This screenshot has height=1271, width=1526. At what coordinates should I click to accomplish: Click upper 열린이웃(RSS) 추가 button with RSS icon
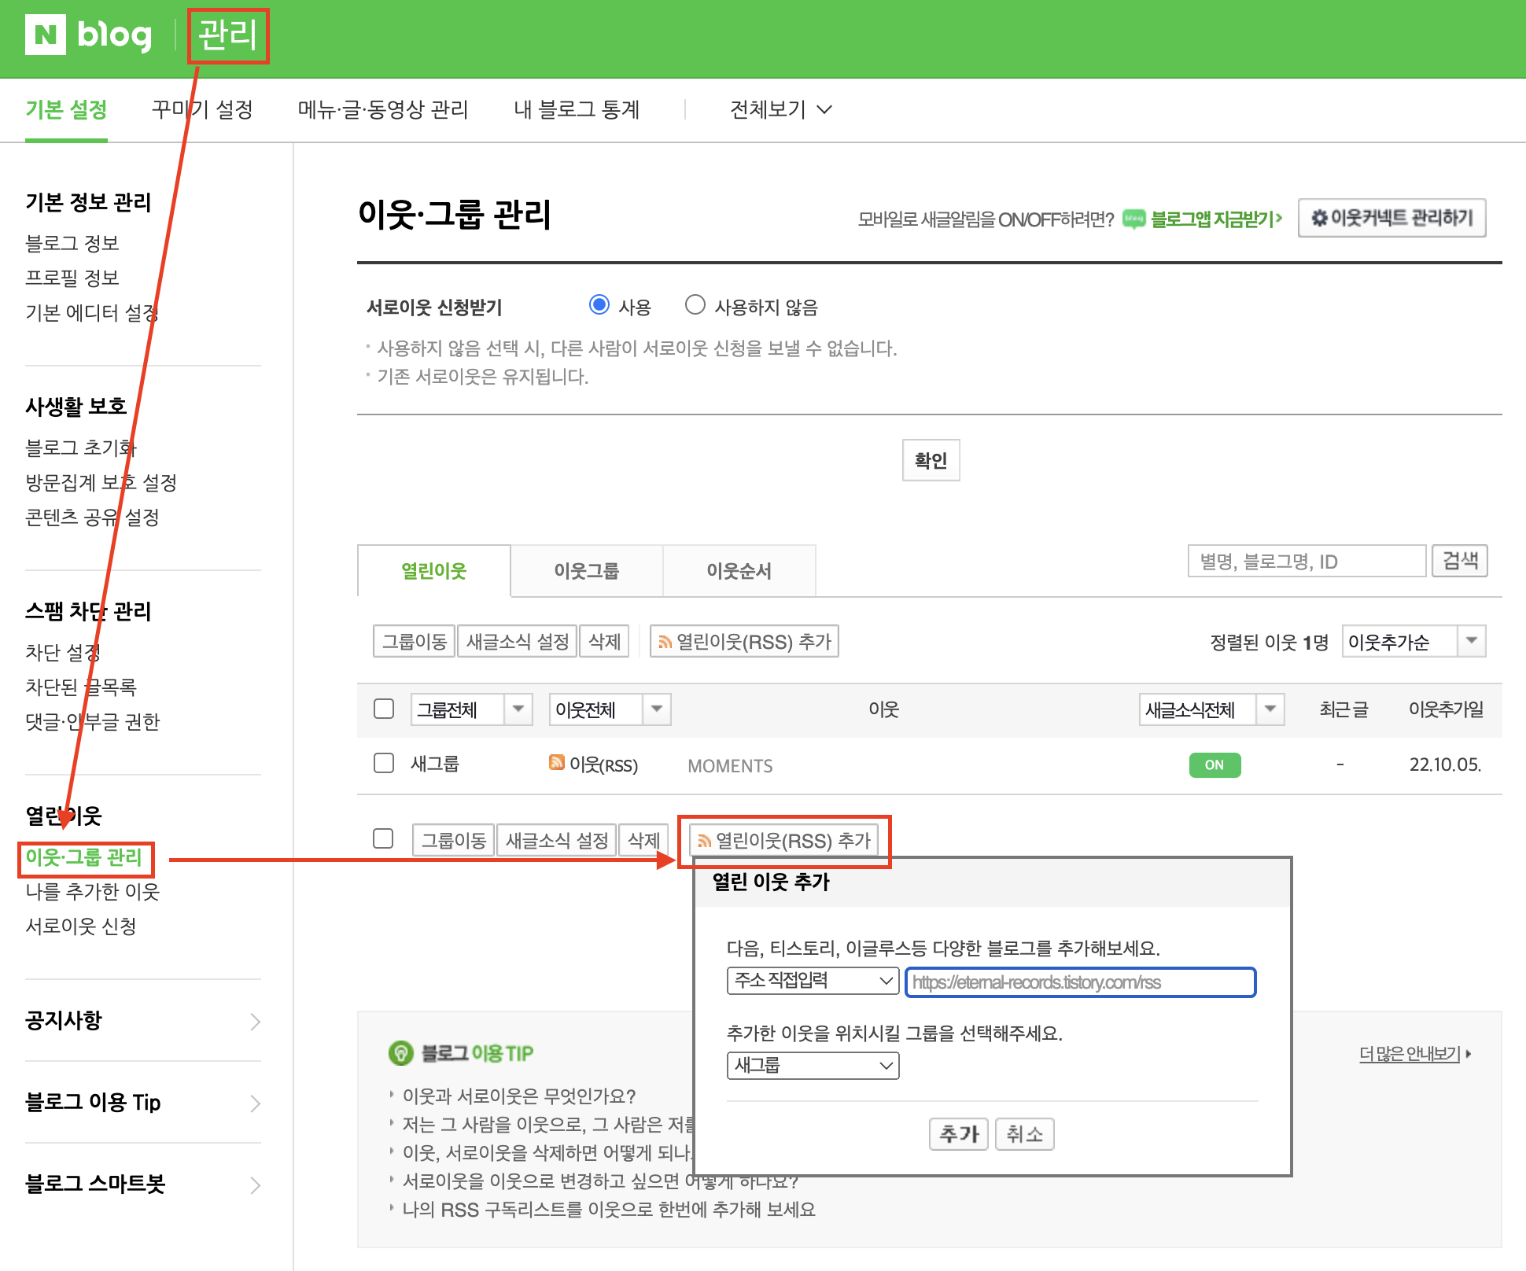tap(744, 641)
